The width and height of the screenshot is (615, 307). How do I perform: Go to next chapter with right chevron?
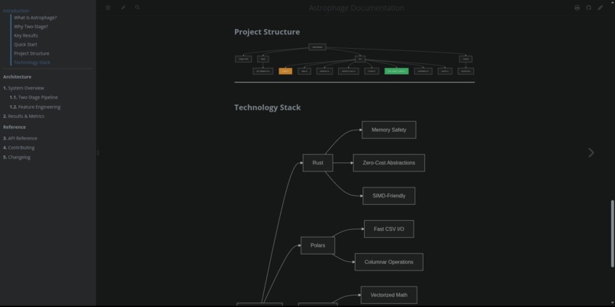[x=591, y=152]
